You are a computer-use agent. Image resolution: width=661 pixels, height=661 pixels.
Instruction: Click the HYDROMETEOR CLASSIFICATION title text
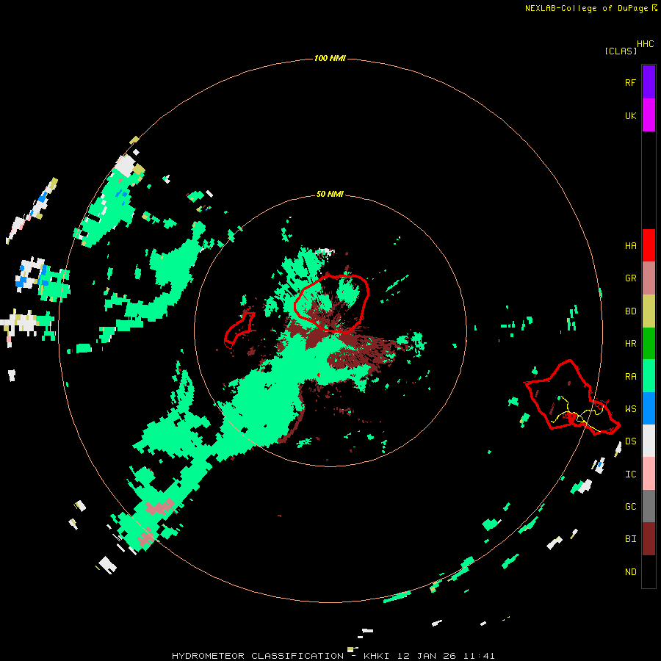click(x=258, y=656)
